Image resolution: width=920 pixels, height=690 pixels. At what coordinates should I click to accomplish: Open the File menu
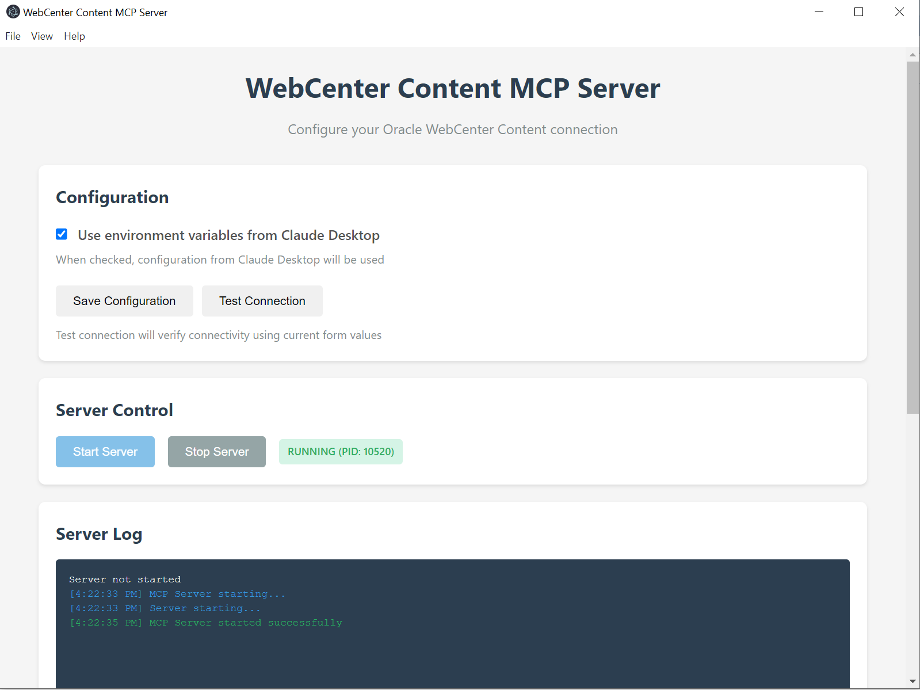tap(13, 36)
